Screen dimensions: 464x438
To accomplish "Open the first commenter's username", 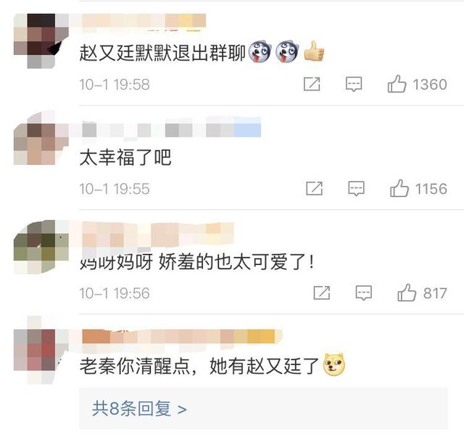I will click(144, 21).
